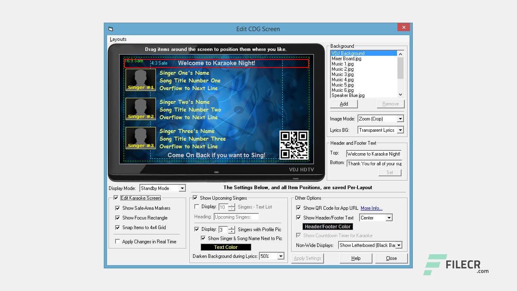Click the Singer #3 profile picture placeholder

[x=140, y=138]
